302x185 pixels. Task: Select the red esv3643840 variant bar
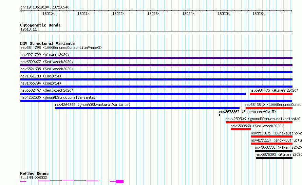pos(268,108)
